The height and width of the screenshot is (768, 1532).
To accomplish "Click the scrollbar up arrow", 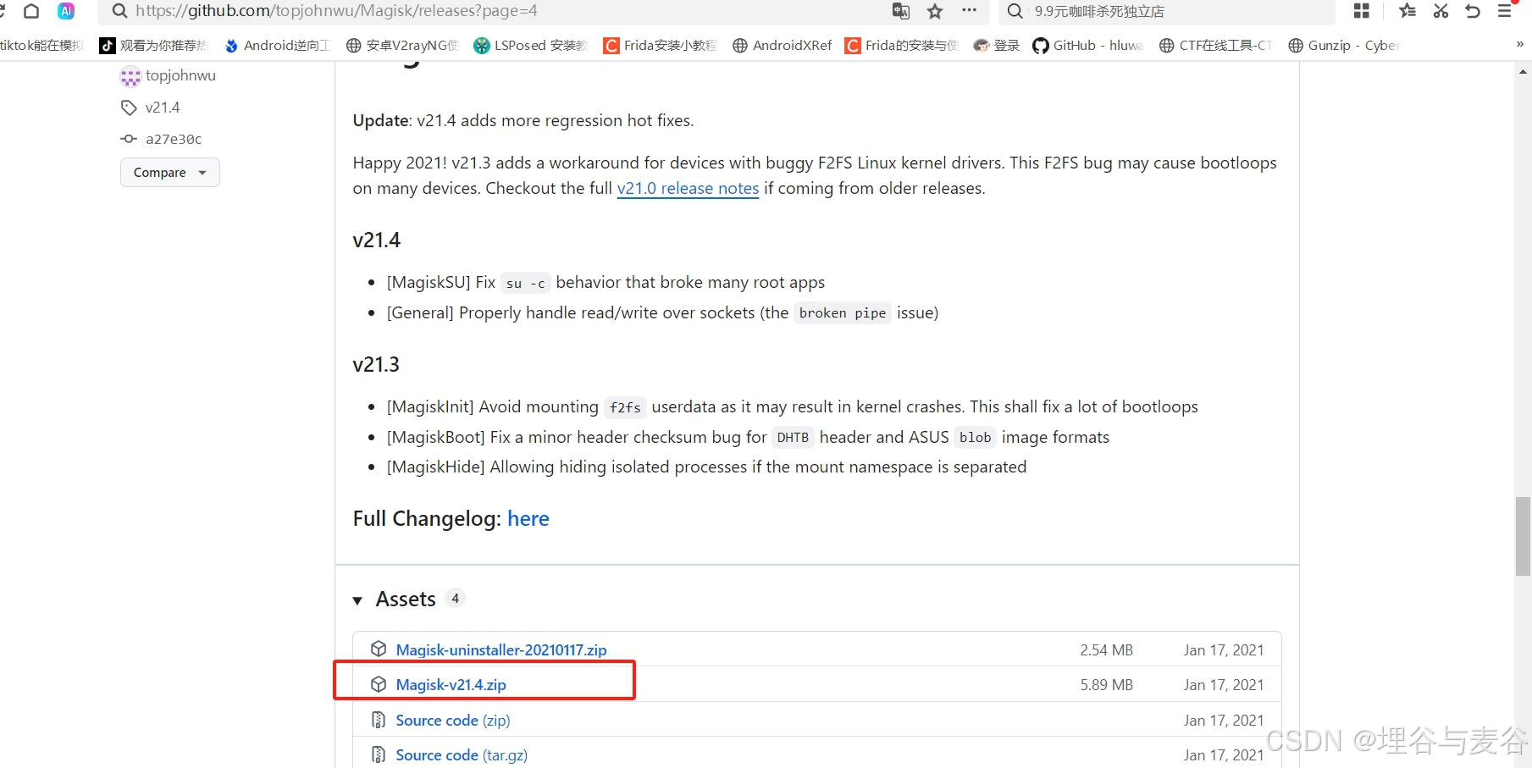I will (x=1523, y=72).
